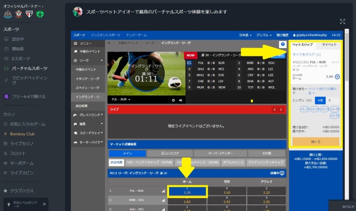The width and height of the screenshot is (356, 211).
Task: Select スペイン・リーグ
Action: (x=88, y=88)
